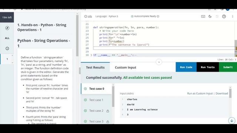Viewport: 237px width, 133px height.
Task: Select ALL questions in sidebar
Action: (x=7, y=38)
